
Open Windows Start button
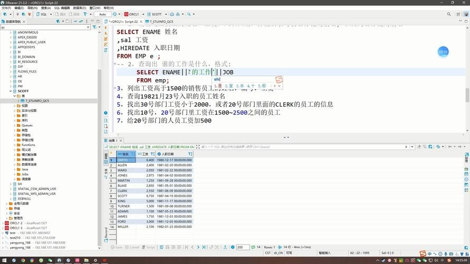click(x=5, y=260)
